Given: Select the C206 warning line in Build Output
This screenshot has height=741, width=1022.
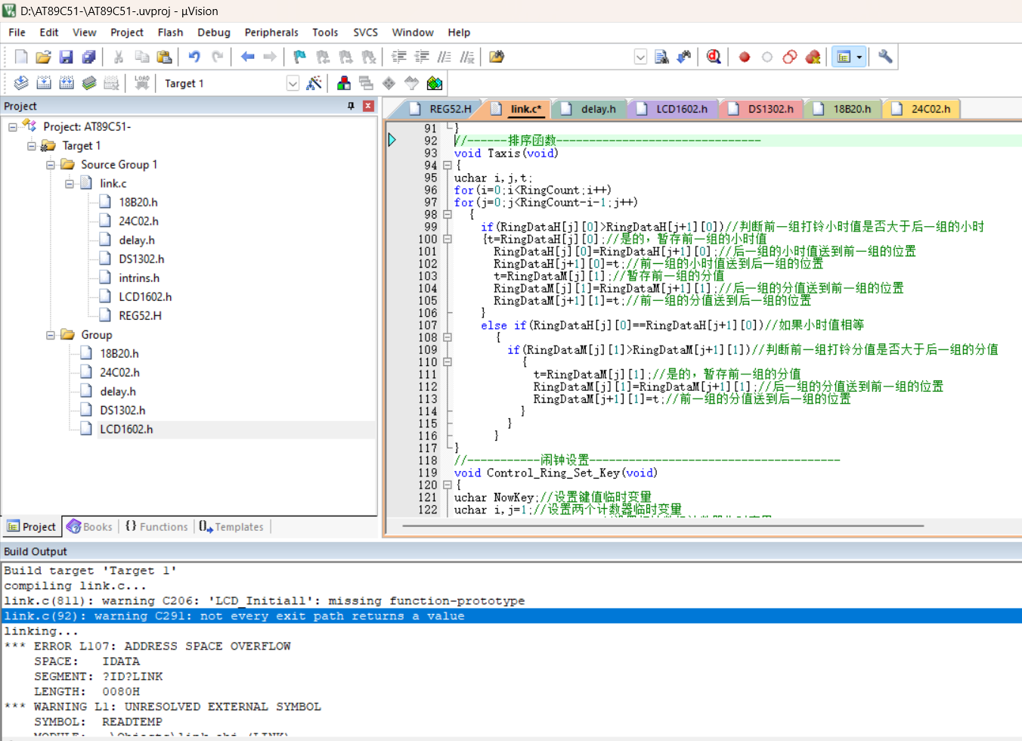Looking at the screenshot, I should 265,601.
